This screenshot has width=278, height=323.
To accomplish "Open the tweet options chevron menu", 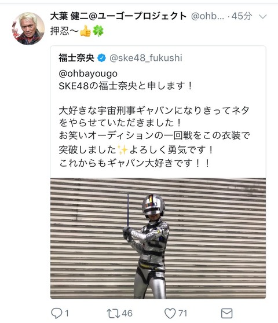I will coord(262,16).
